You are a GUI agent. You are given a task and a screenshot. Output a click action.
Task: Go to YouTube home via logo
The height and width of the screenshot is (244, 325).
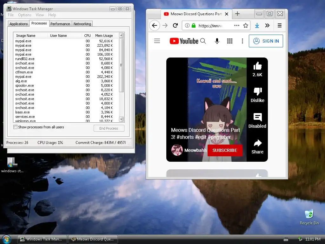tap(184, 41)
